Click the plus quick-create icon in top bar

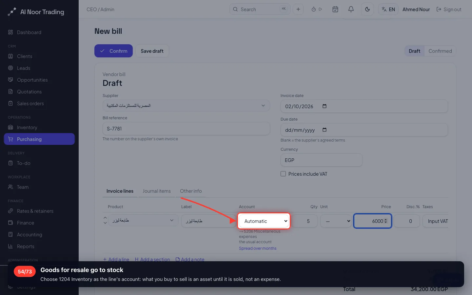298,9
